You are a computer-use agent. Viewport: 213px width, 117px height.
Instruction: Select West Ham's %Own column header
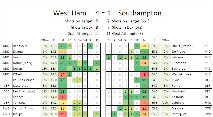pyautogui.click(x=44, y=40)
